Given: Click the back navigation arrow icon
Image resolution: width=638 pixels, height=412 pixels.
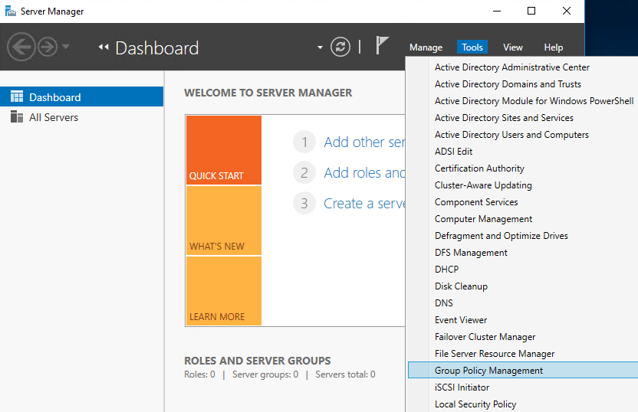Looking at the screenshot, I should coord(21,47).
